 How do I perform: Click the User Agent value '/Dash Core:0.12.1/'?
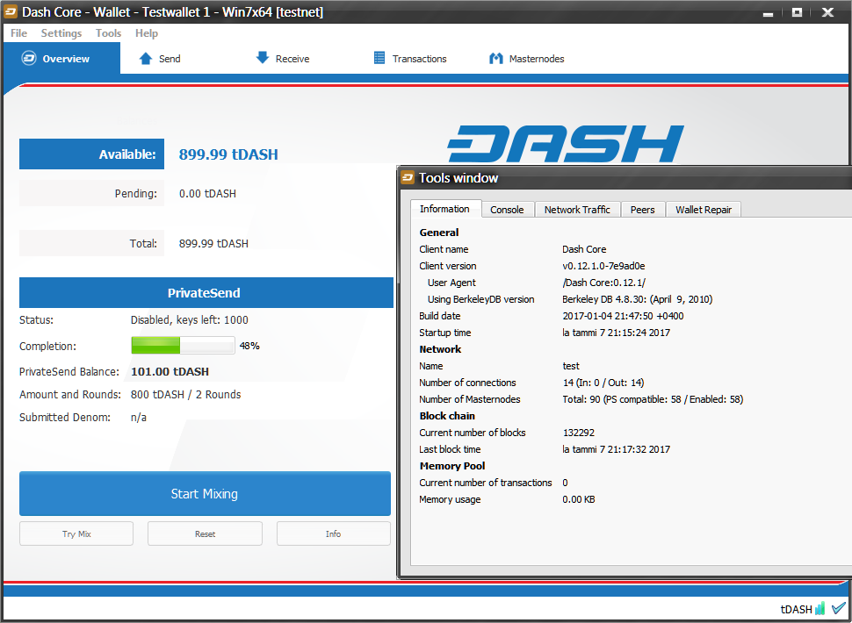pyautogui.click(x=604, y=283)
